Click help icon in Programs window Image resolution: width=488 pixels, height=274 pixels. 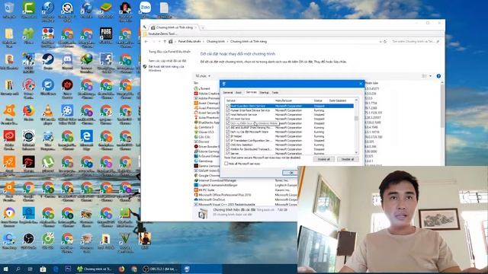(x=438, y=76)
